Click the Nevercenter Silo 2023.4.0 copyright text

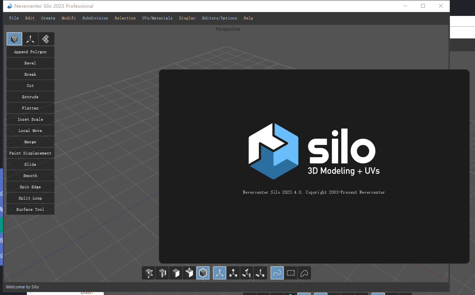314,193
